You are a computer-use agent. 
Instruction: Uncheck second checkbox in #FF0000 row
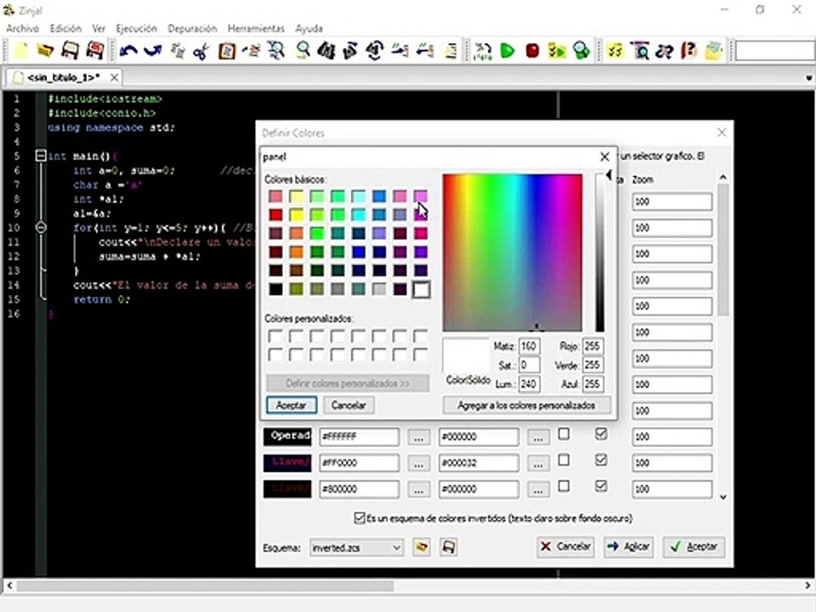tap(601, 460)
